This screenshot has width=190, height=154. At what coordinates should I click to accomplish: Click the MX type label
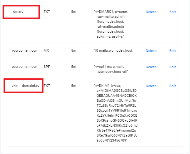(x=46, y=50)
